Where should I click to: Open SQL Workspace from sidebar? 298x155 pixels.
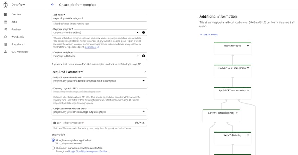coord(20,52)
